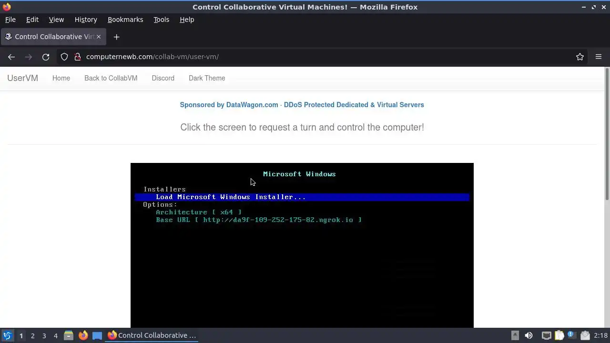Image resolution: width=610 pixels, height=343 pixels.
Task: Open the History menu
Action: pos(86,20)
